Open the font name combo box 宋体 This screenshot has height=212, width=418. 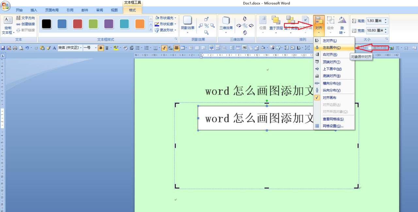[69, 48]
